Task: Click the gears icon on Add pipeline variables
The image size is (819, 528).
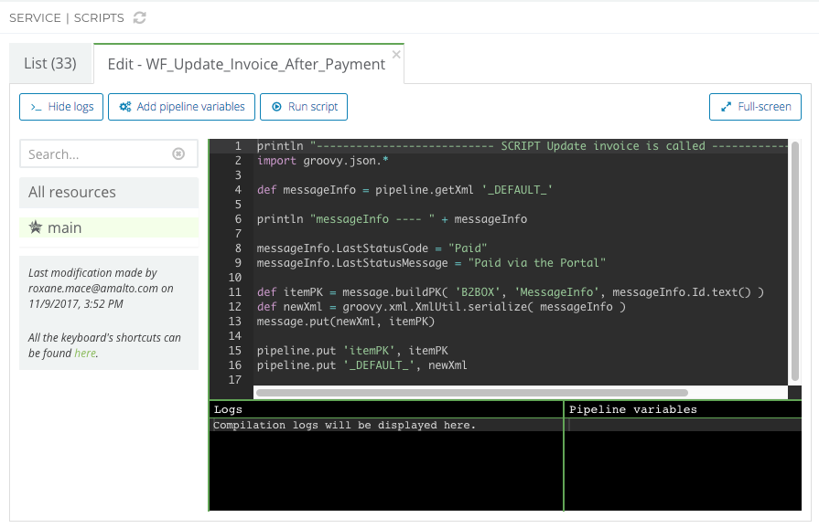Action: [124, 107]
